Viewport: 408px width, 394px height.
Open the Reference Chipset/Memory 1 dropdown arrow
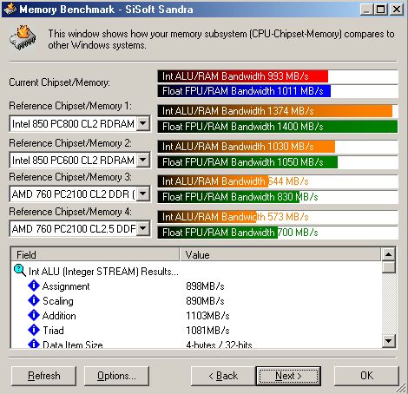tap(143, 123)
